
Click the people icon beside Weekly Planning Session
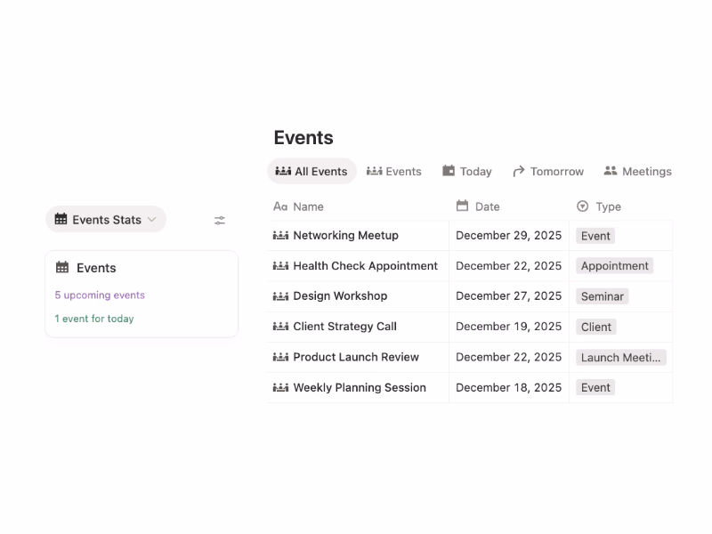point(279,387)
